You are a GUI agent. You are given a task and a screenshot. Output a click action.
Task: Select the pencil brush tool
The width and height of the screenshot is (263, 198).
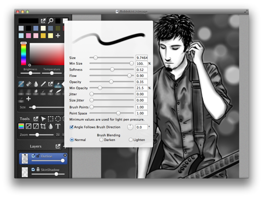pos(21,84)
